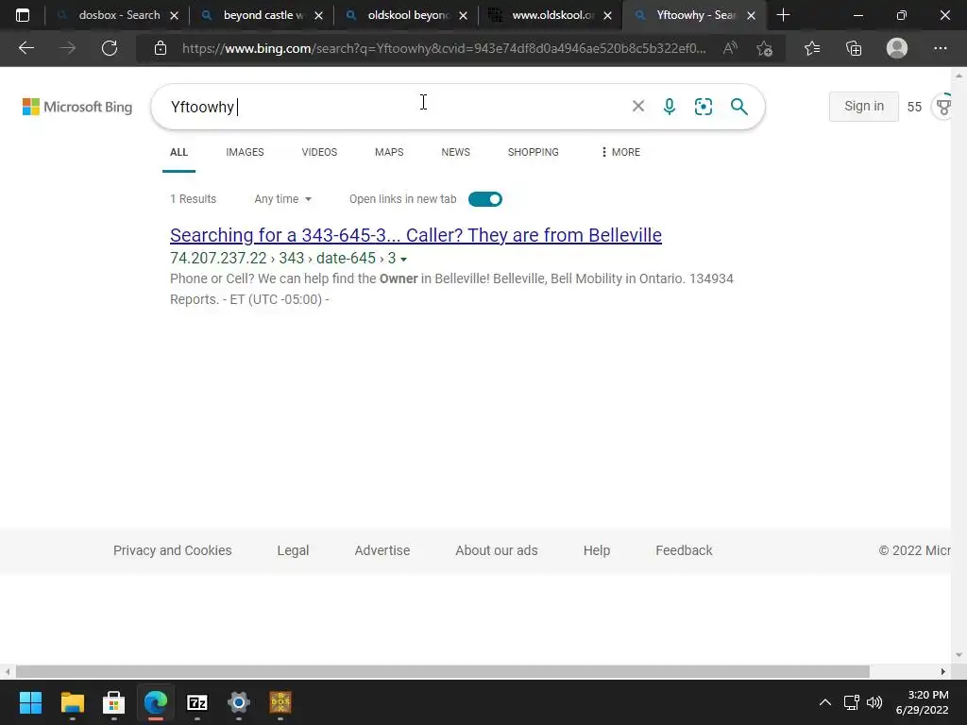Open Edge Settings and more menu
The image size is (967, 725).
click(x=940, y=48)
